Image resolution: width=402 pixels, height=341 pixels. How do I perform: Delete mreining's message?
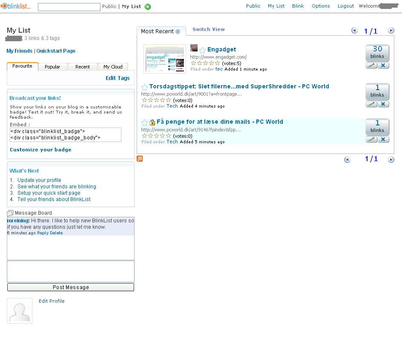click(x=56, y=233)
